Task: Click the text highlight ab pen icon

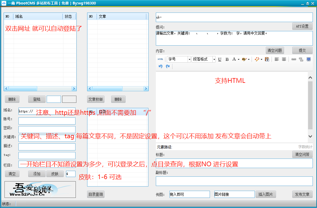Action: pos(244,59)
